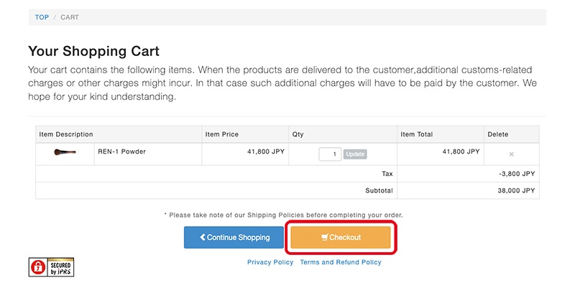Viewport: 575px width, 288px height.
Task: Click the Item Description column header
Action: point(66,134)
